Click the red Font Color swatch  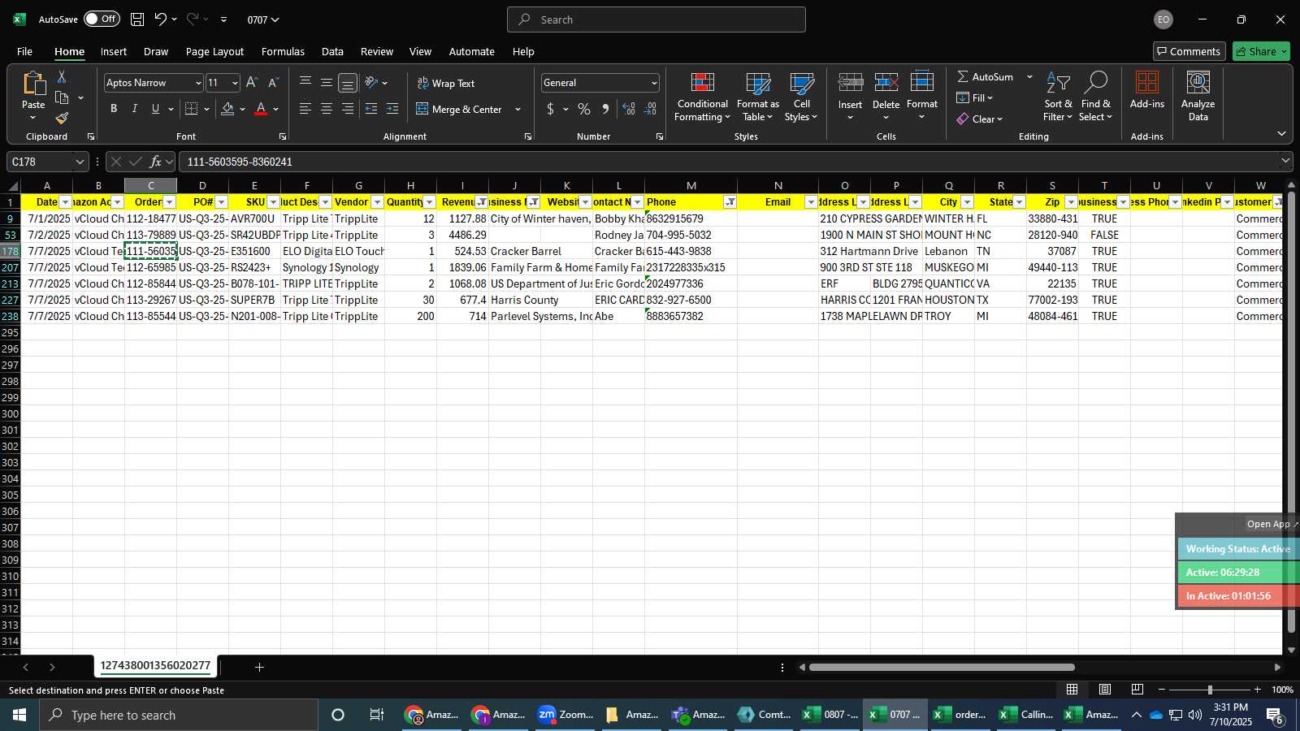[261, 109]
